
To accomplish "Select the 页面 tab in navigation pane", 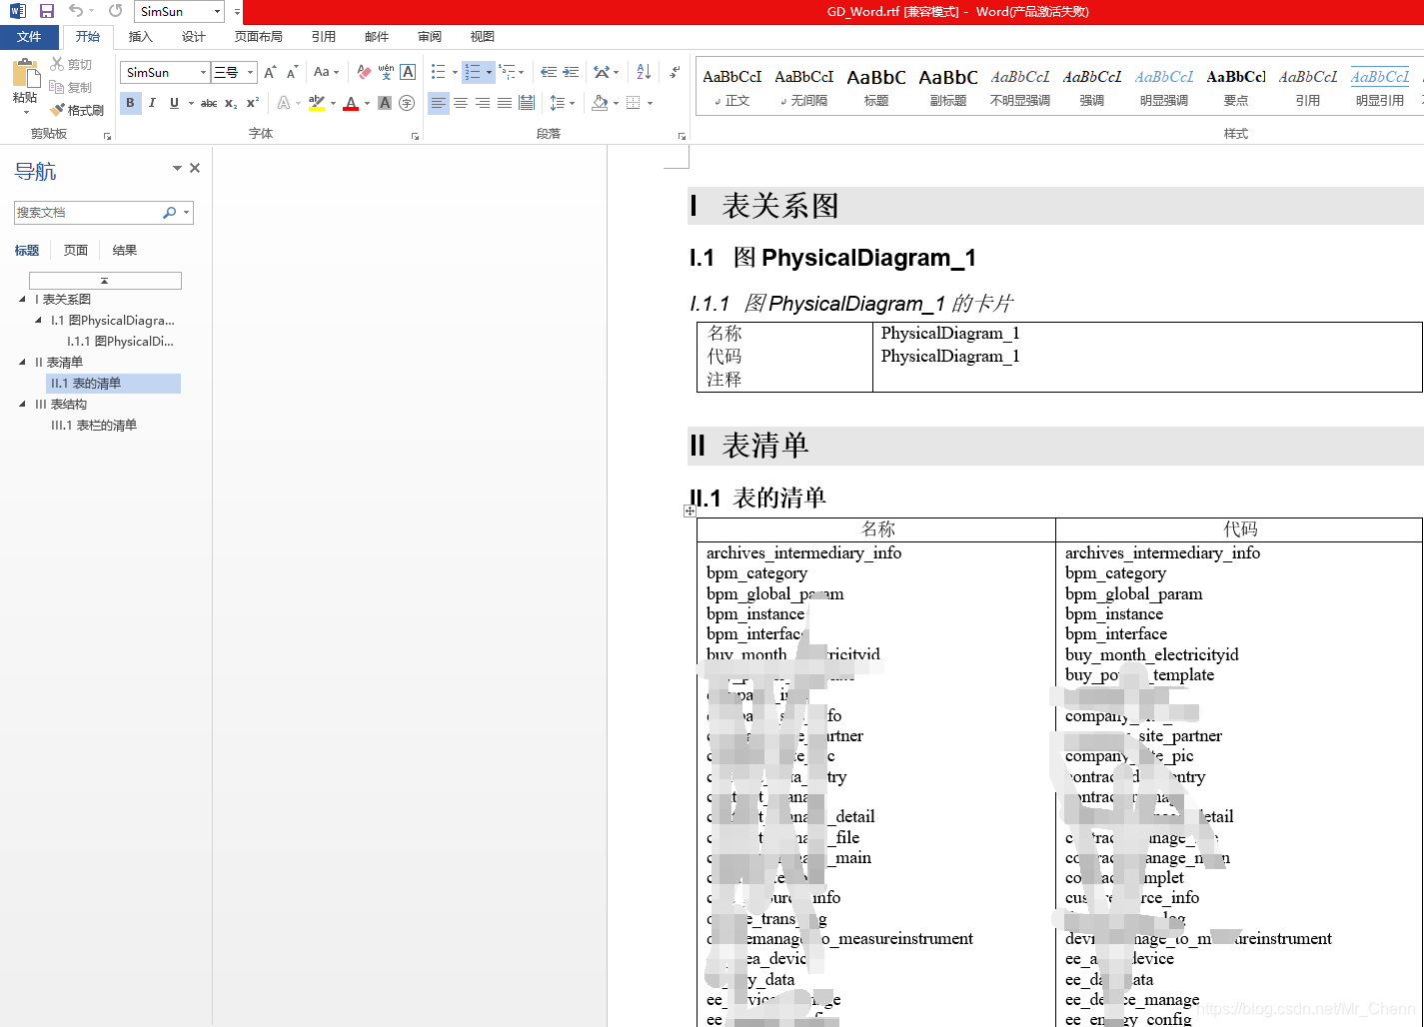I will (76, 250).
